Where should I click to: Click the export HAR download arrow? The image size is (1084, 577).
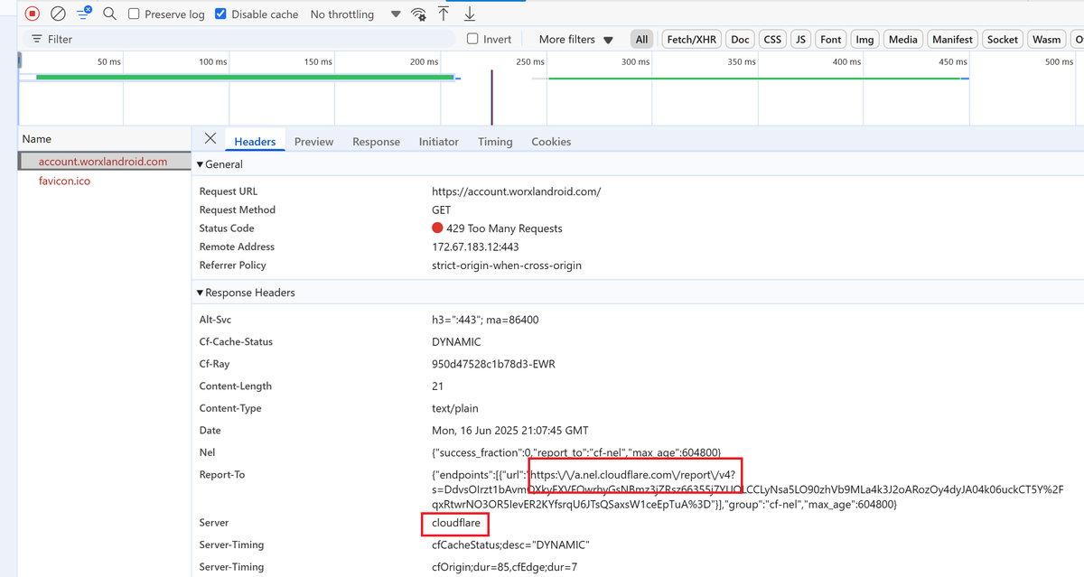pos(470,14)
